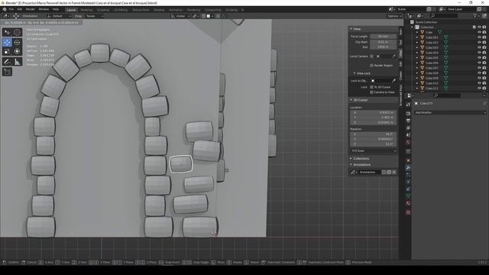Viewport: 489px width, 275px height.
Task: Expand the Cube.002 tree item
Action: 417,43
